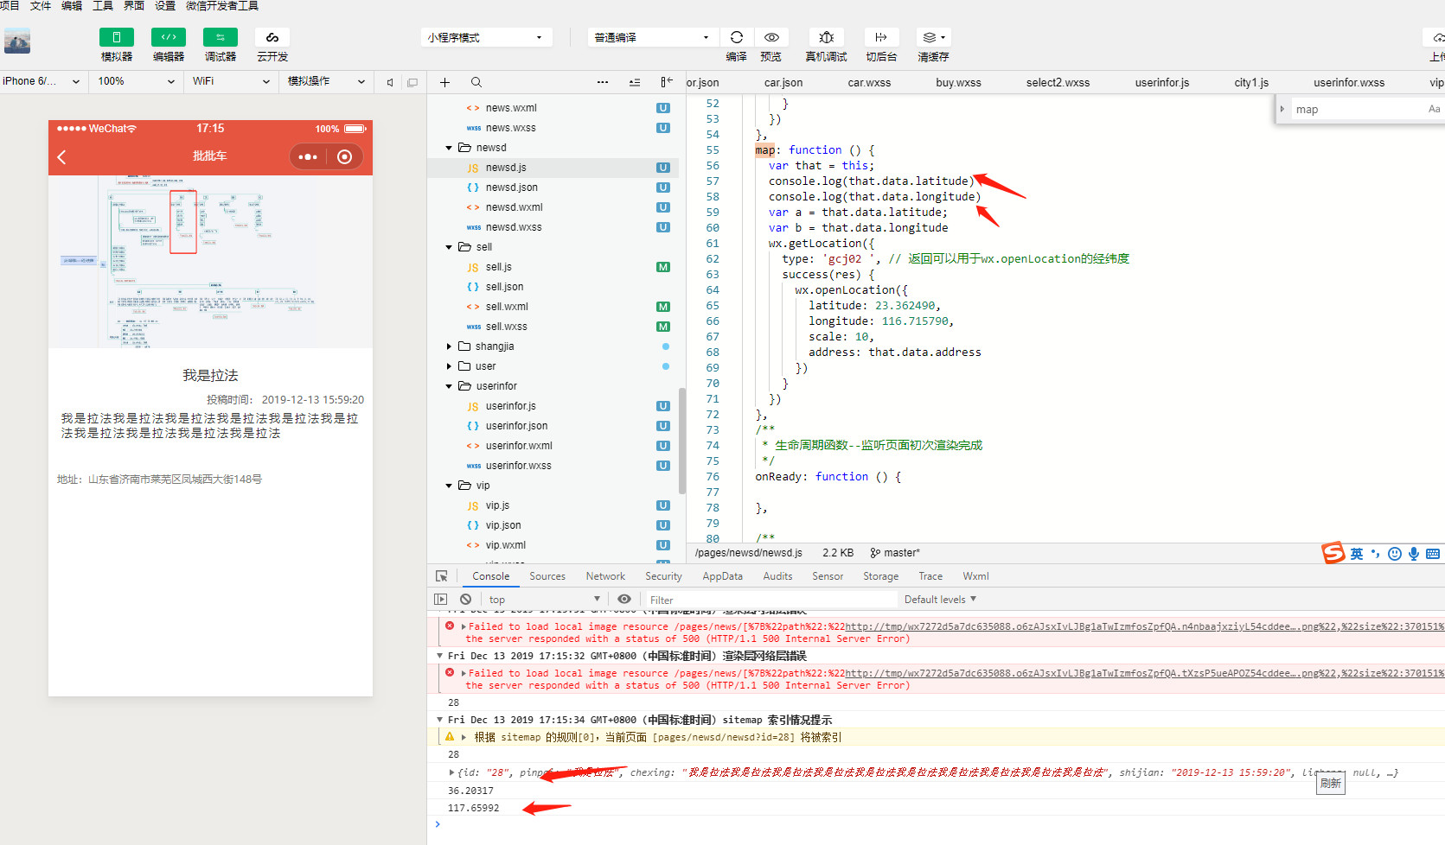Mute the simulator sound icon
This screenshot has height=845, width=1445.
pyautogui.click(x=390, y=82)
